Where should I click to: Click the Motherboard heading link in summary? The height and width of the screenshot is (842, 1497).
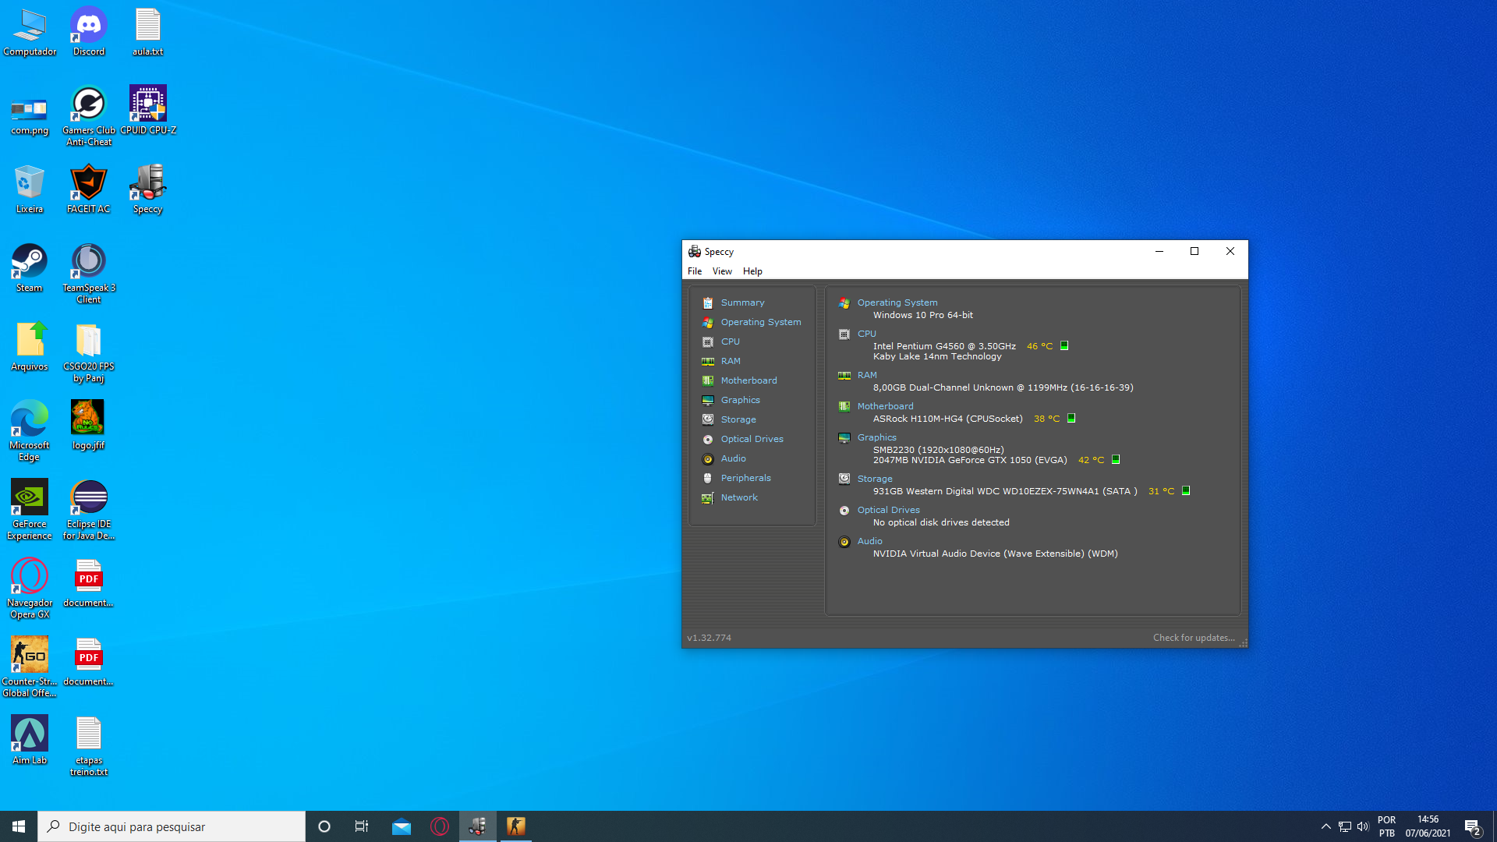coord(885,406)
